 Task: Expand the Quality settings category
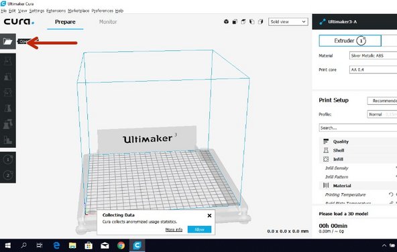pyautogui.click(x=358, y=142)
